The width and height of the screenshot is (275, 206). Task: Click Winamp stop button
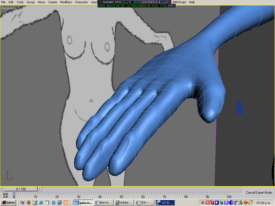coord(151,2)
